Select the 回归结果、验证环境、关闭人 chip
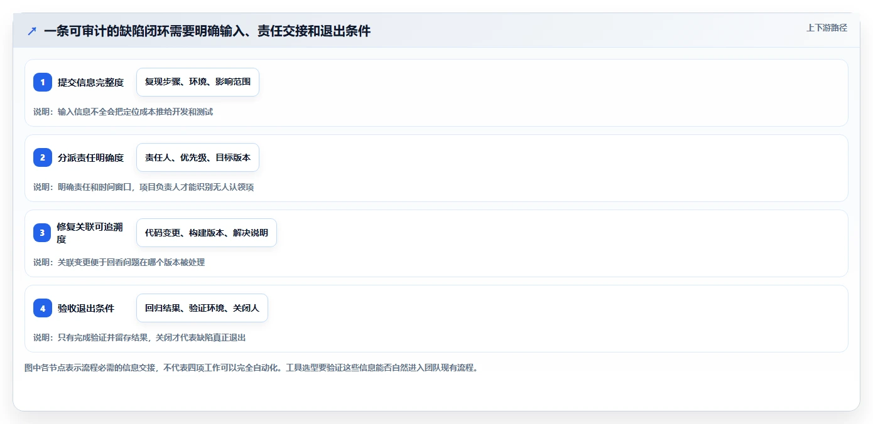Viewport: 873px width, 424px height. click(202, 308)
